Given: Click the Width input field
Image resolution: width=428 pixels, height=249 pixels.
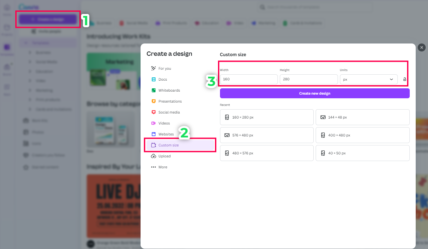Looking at the screenshot, I should [249, 79].
